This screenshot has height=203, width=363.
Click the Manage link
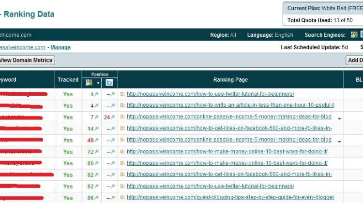click(60, 47)
